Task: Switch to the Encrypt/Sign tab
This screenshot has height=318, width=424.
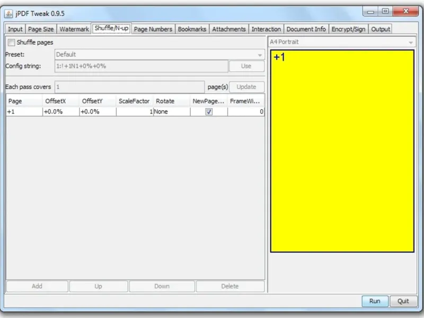Action: coord(348,29)
